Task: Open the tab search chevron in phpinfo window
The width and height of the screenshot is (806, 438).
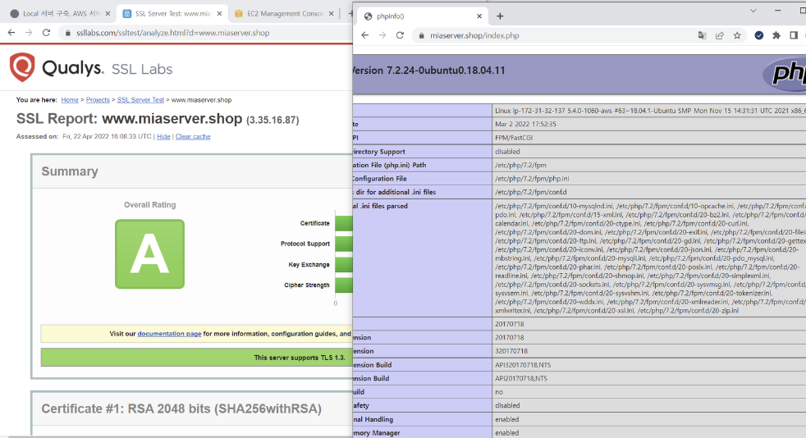Action: coord(753,11)
